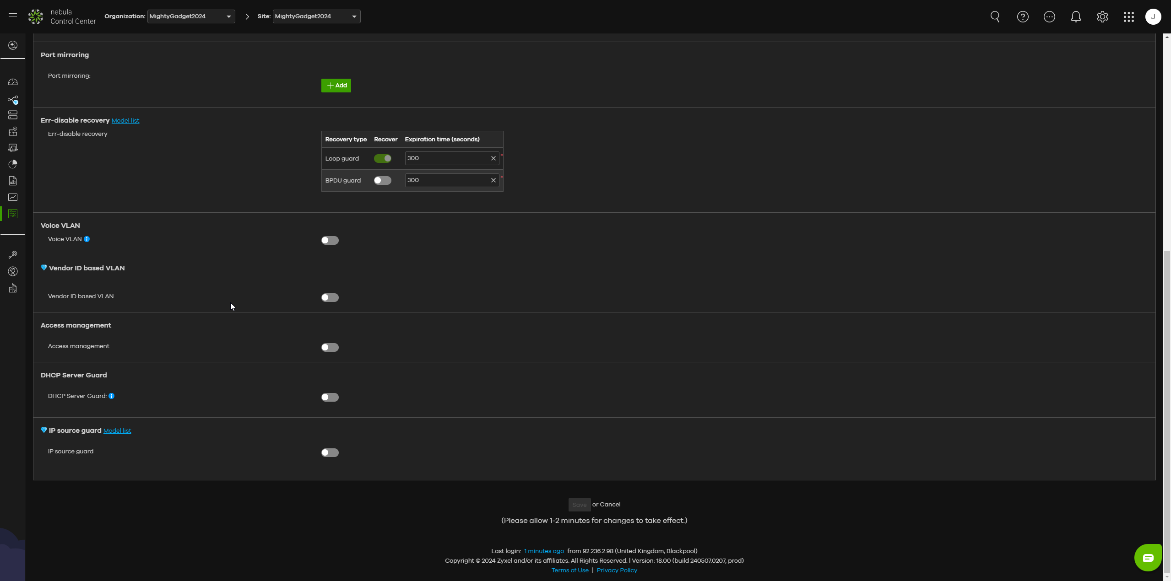Click the help question mark icon

(1022, 17)
